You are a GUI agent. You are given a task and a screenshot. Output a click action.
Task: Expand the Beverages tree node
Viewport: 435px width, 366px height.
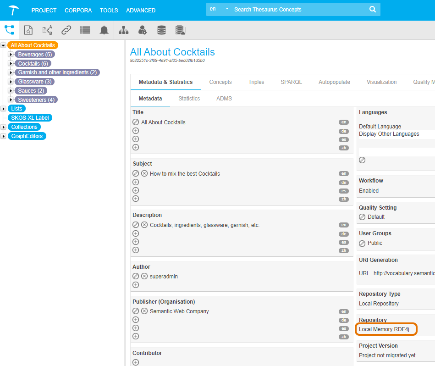(11, 55)
